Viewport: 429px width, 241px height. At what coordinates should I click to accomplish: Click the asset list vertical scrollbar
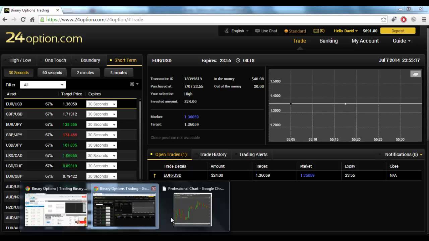[140, 141]
